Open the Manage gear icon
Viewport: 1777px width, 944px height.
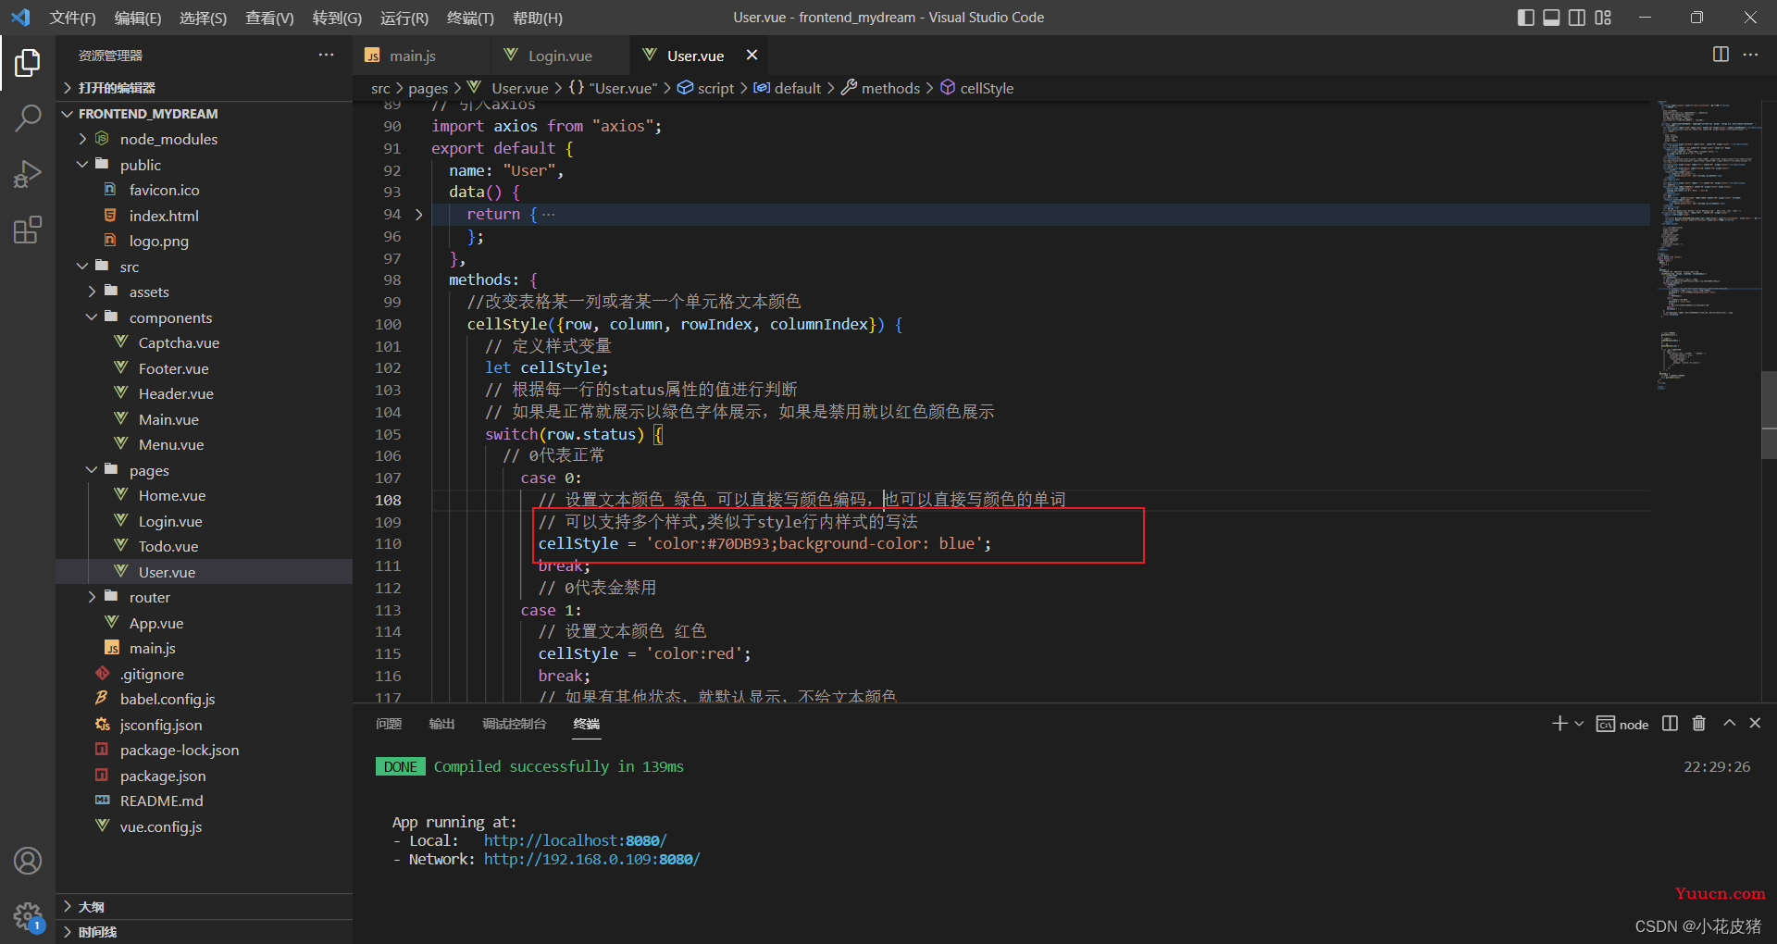[28, 916]
